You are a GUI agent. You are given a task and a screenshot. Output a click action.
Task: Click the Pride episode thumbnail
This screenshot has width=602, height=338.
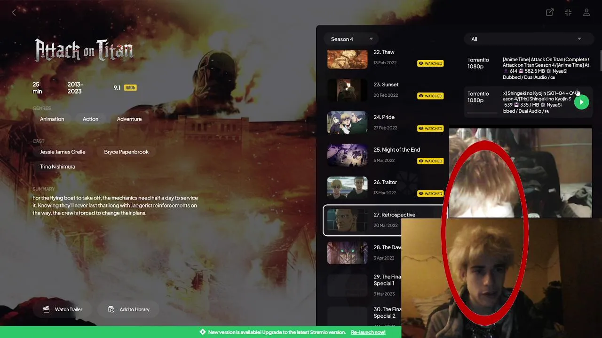pos(347,123)
